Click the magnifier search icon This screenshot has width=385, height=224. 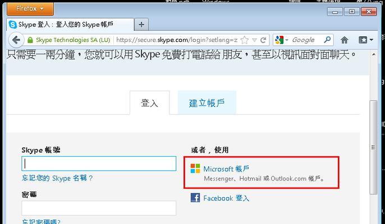click(x=327, y=40)
